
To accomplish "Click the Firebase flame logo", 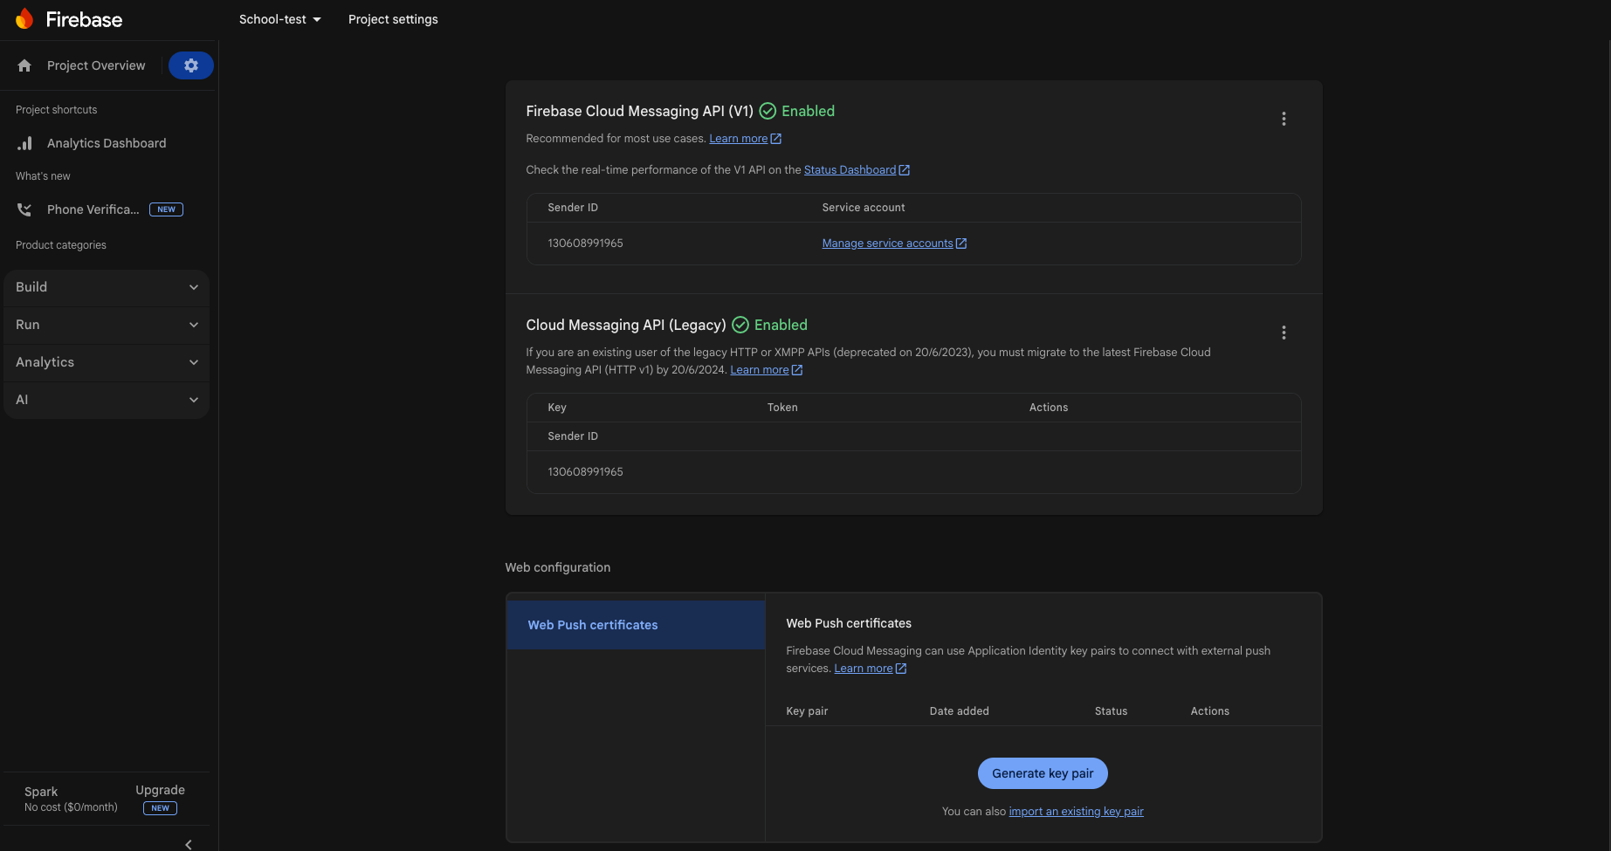I will pyautogui.click(x=24, y=18).
